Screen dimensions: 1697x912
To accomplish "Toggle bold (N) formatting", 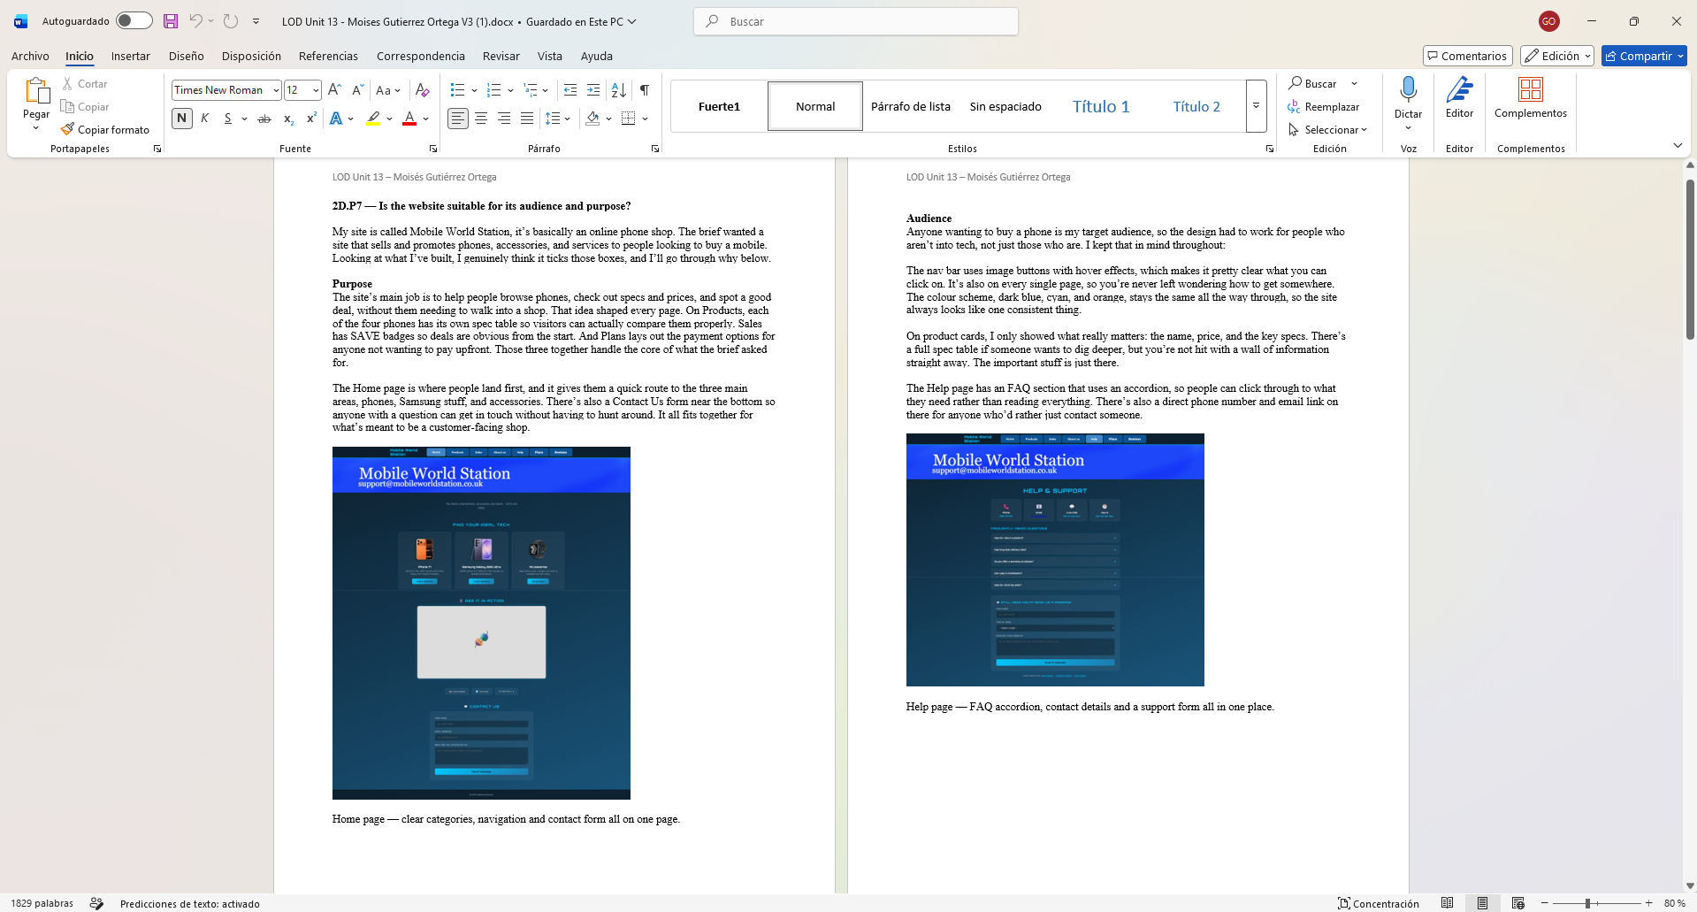I will point(181,119).
